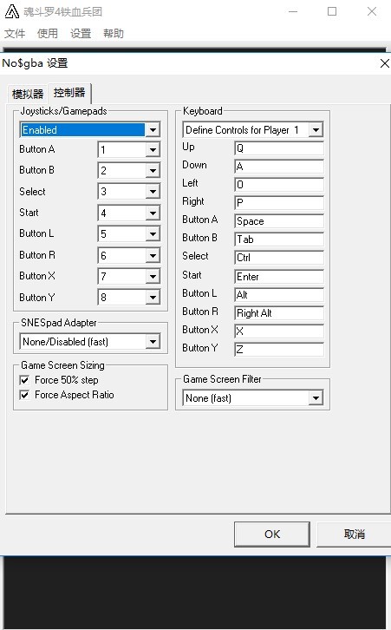Click the keyboard Button A Space field
The height and width of the screenshot is (630, 391).
pyautogui.click(x=279, y=221)
